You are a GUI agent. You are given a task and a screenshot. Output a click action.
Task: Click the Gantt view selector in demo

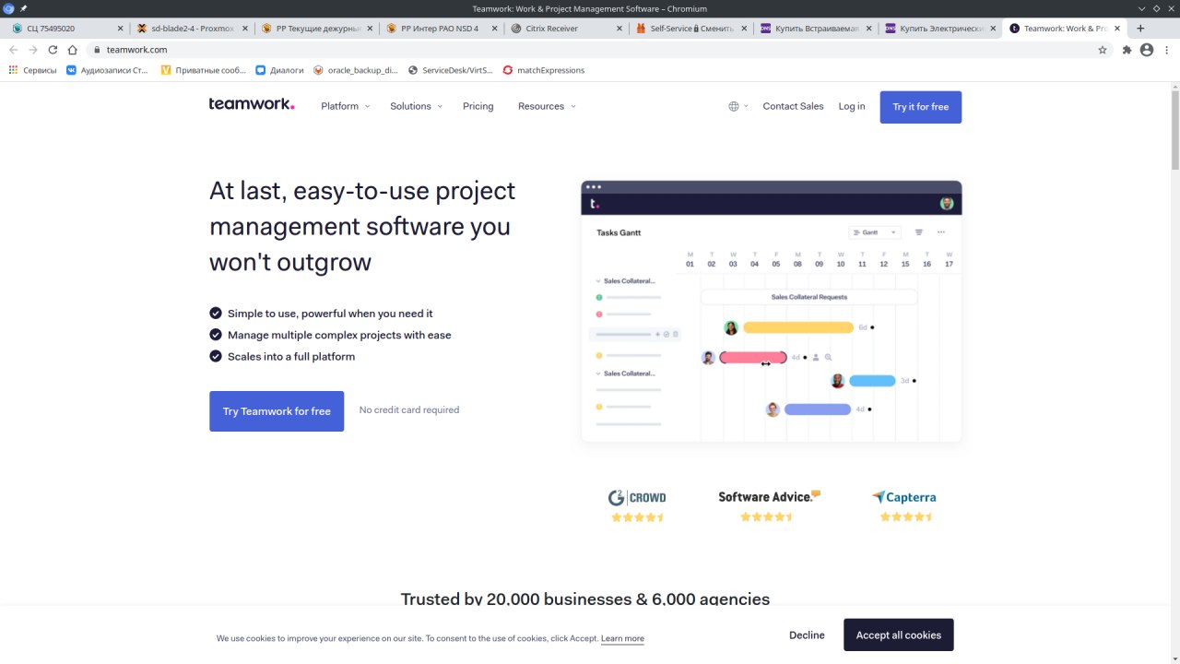pos(874,232)
